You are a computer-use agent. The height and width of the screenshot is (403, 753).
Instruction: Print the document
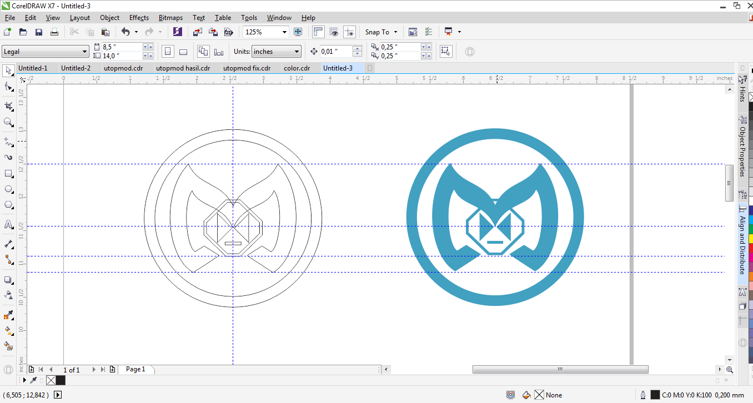(x=54, y=32)
